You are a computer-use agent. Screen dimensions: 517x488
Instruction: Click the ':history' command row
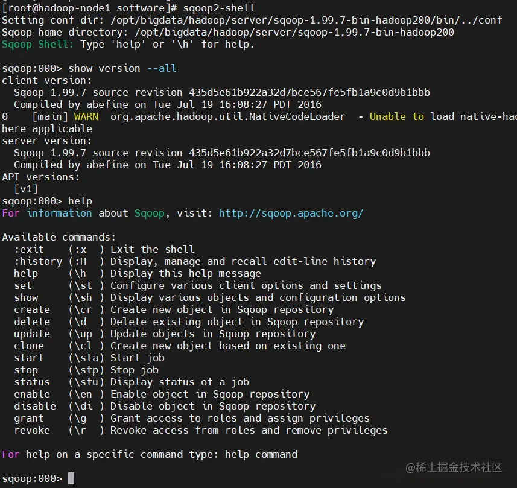[195, 261]
